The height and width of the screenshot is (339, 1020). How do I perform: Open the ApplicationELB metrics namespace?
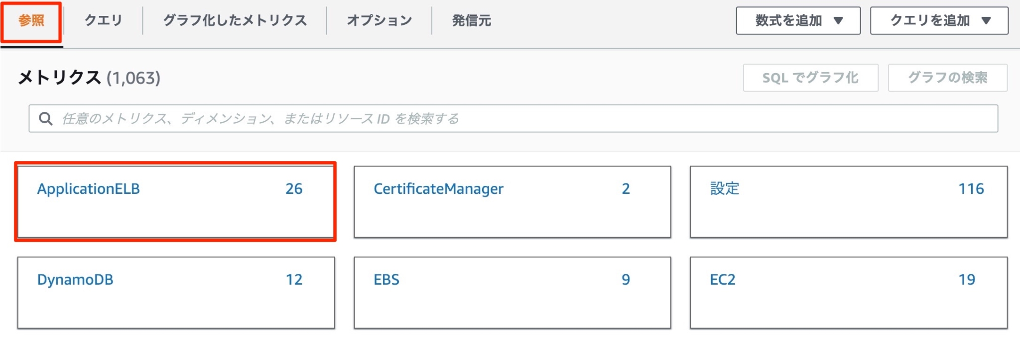(x=90, y=188)
